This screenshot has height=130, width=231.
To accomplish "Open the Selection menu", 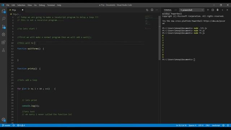I will pos(21,5).
